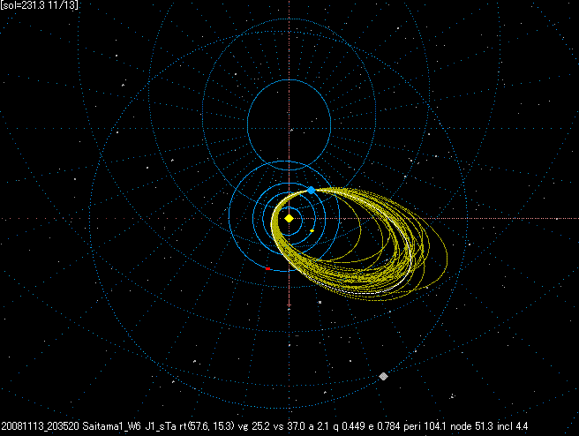Click the peri 104.1 value

click(x=425, y=426)
